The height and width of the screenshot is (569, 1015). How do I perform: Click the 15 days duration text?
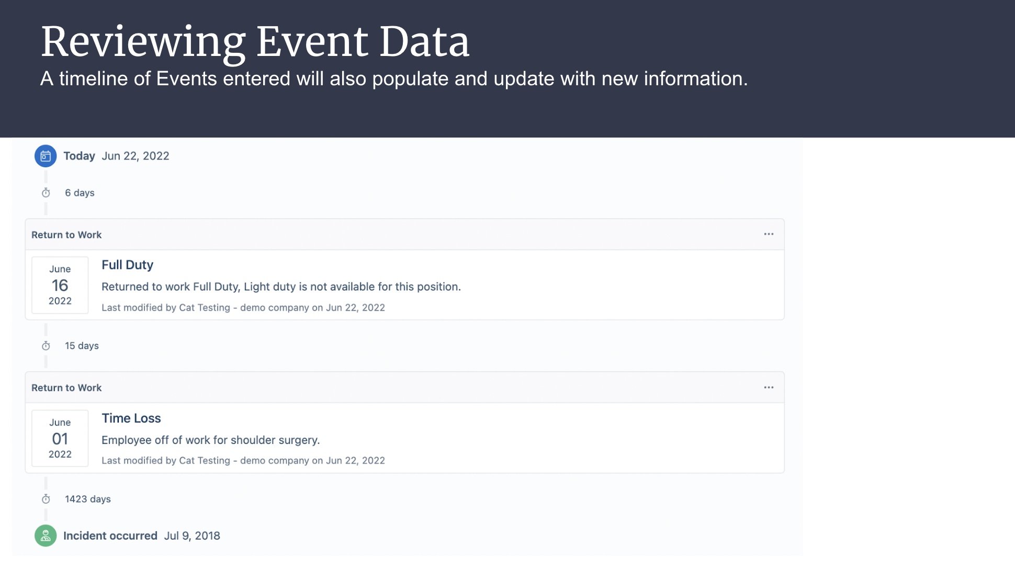click(x=82, y=346)
